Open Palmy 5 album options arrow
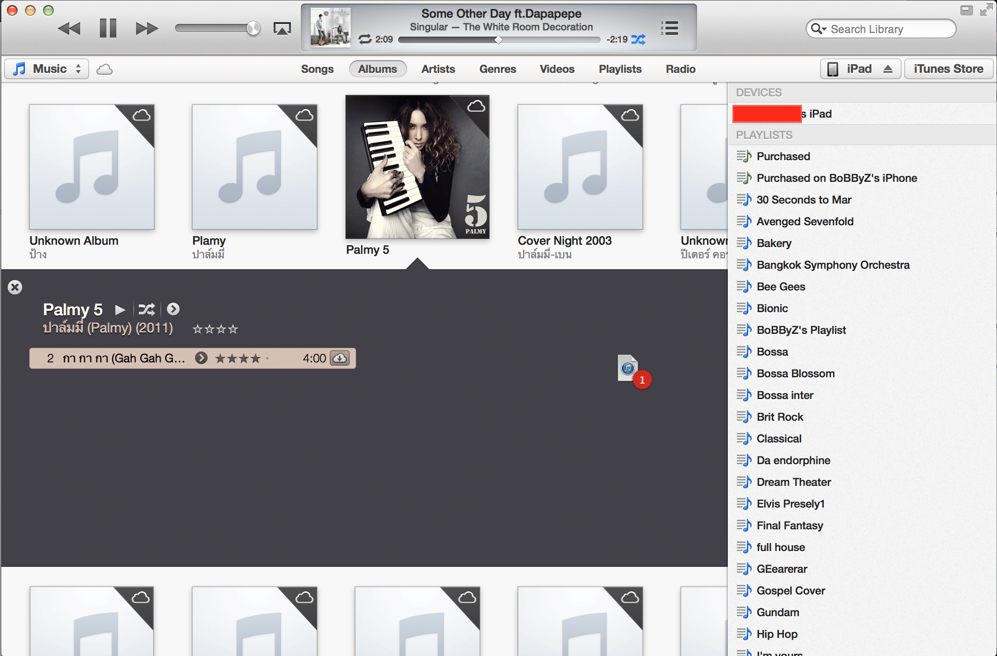 (173, 309)
